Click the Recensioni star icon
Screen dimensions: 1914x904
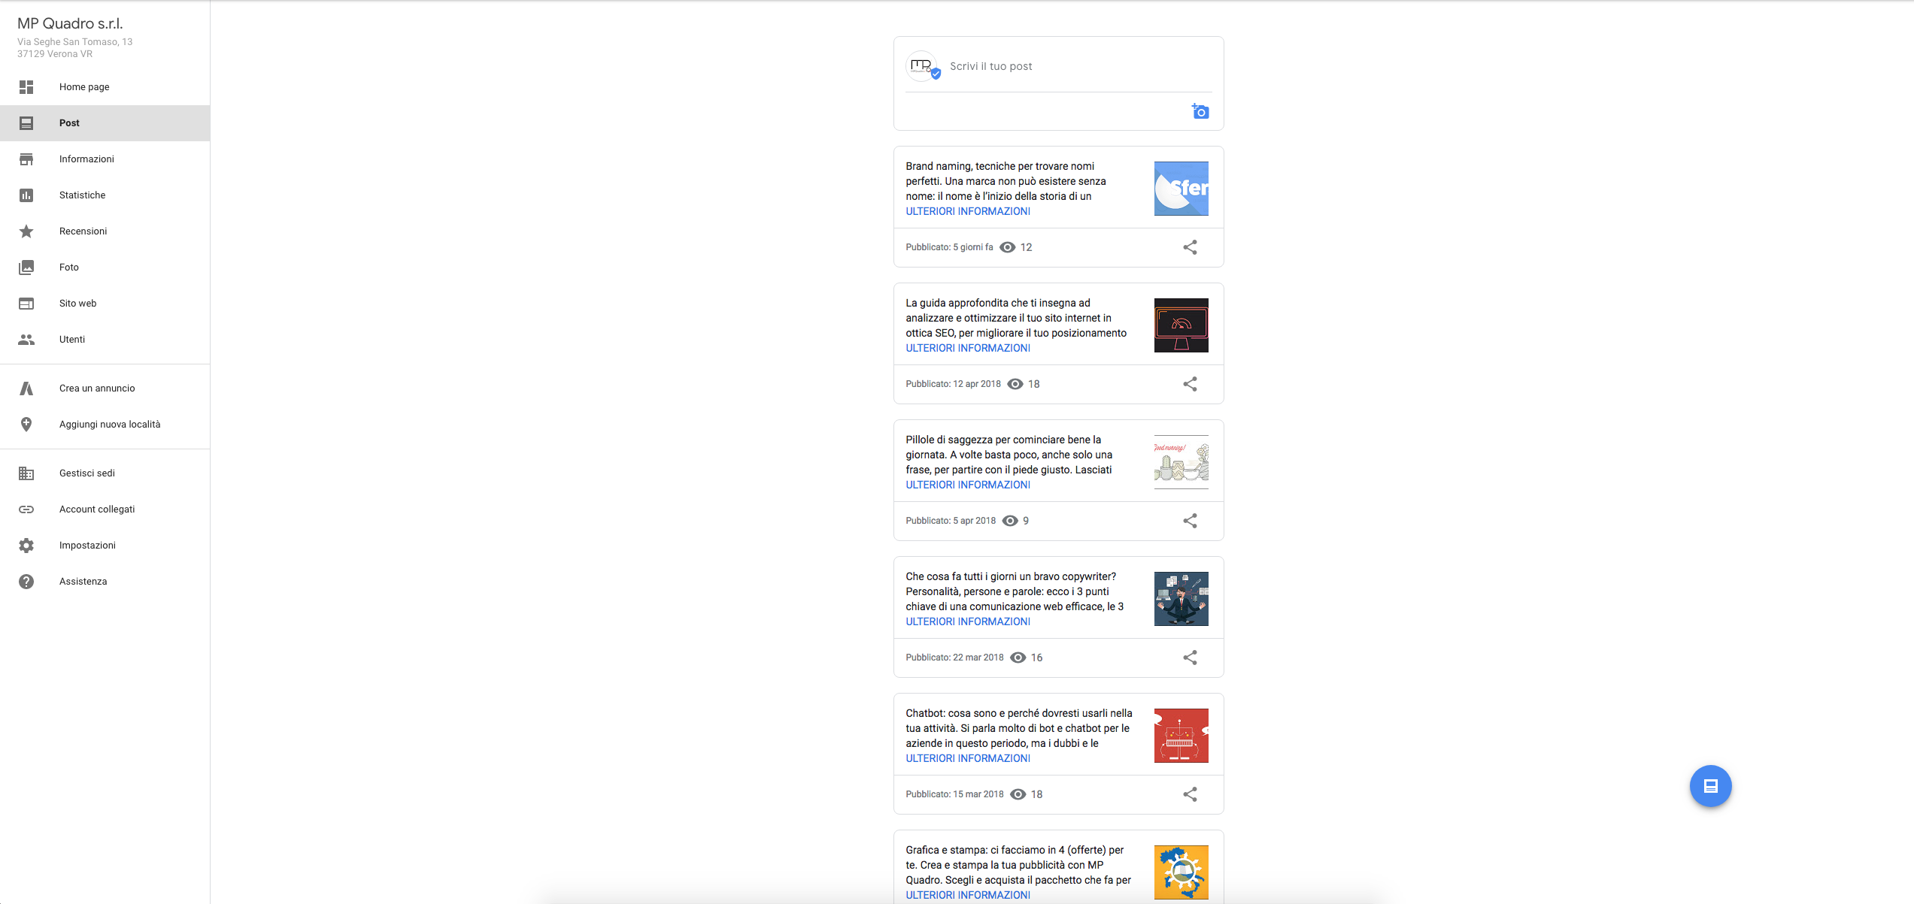pos(26,231)
